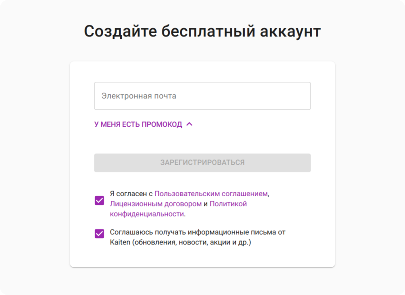Click the purple checkmark icon next to Я согласен
This screenshot has width=405, height=295.
[99, 200]
